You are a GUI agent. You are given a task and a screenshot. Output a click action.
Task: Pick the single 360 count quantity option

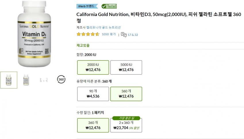click(93, 125)
